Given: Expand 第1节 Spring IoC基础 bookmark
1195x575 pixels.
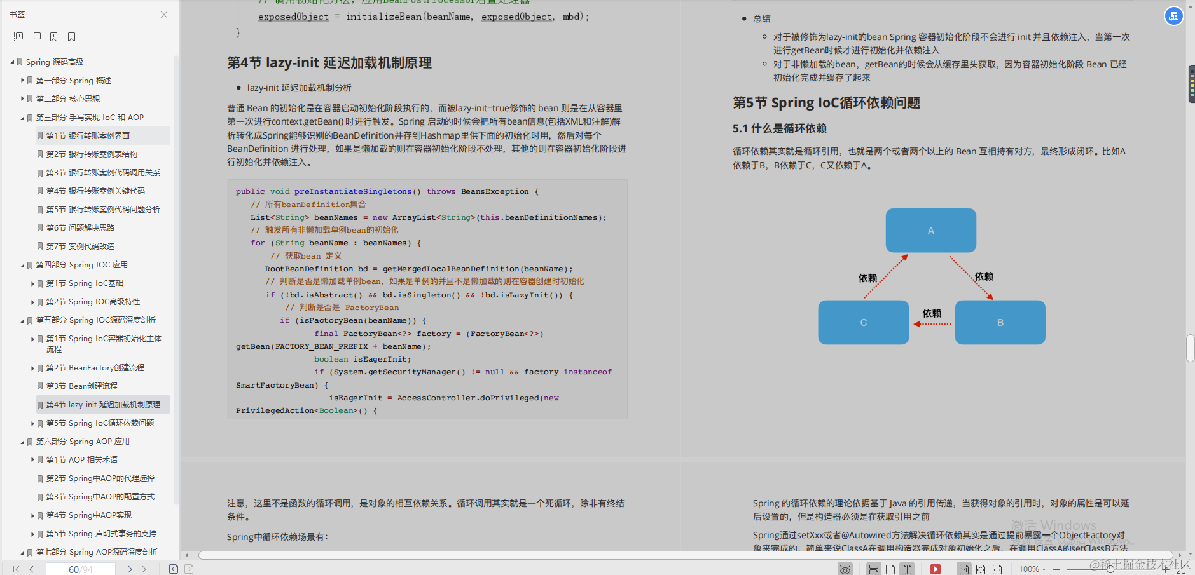Looking at the screenshot, I should coord(33,283).
